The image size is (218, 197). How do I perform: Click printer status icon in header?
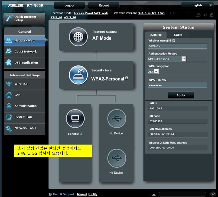(x=212, y=15)
